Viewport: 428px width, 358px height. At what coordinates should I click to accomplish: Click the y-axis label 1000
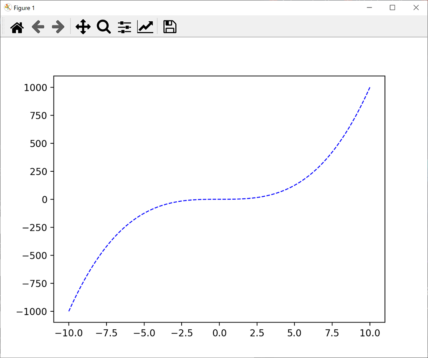click(35, 88)
